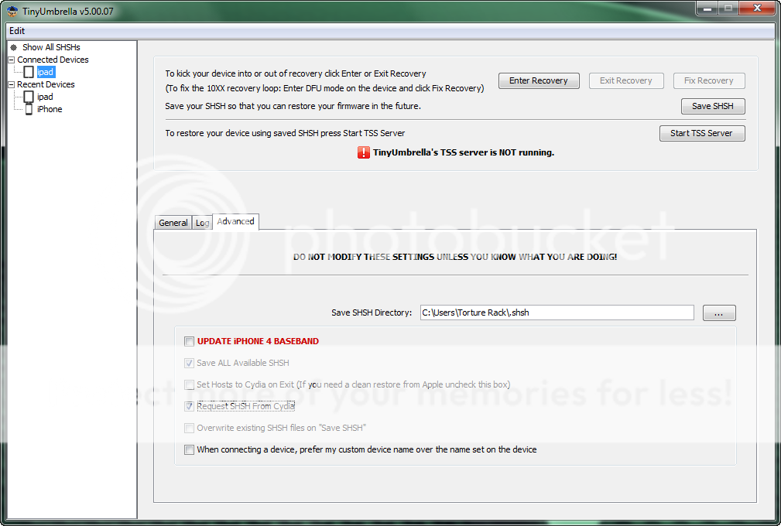
Task: Collapse the Recent Devices tree node
Action: click(x=11, y=84)
